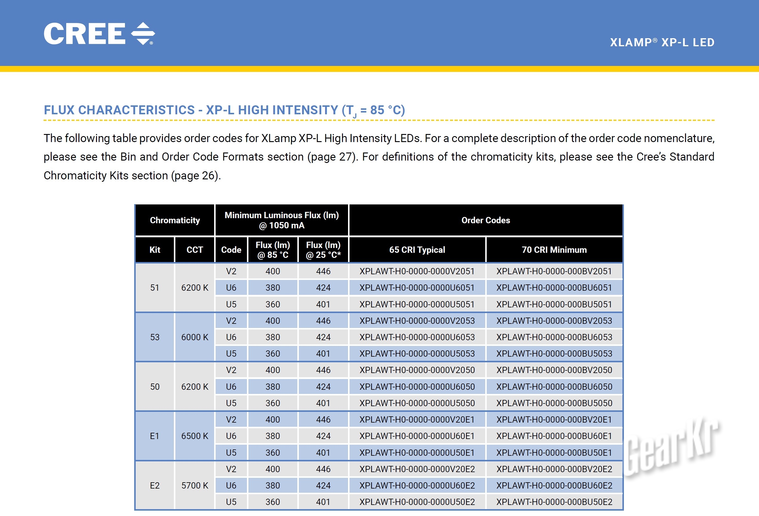Click kit cell 53
The width and height of the screenshot is (759, 516).
pos(155,337)
